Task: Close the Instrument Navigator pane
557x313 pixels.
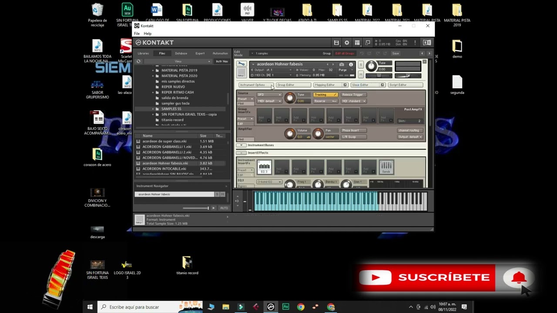Action: tap(227, 186)
